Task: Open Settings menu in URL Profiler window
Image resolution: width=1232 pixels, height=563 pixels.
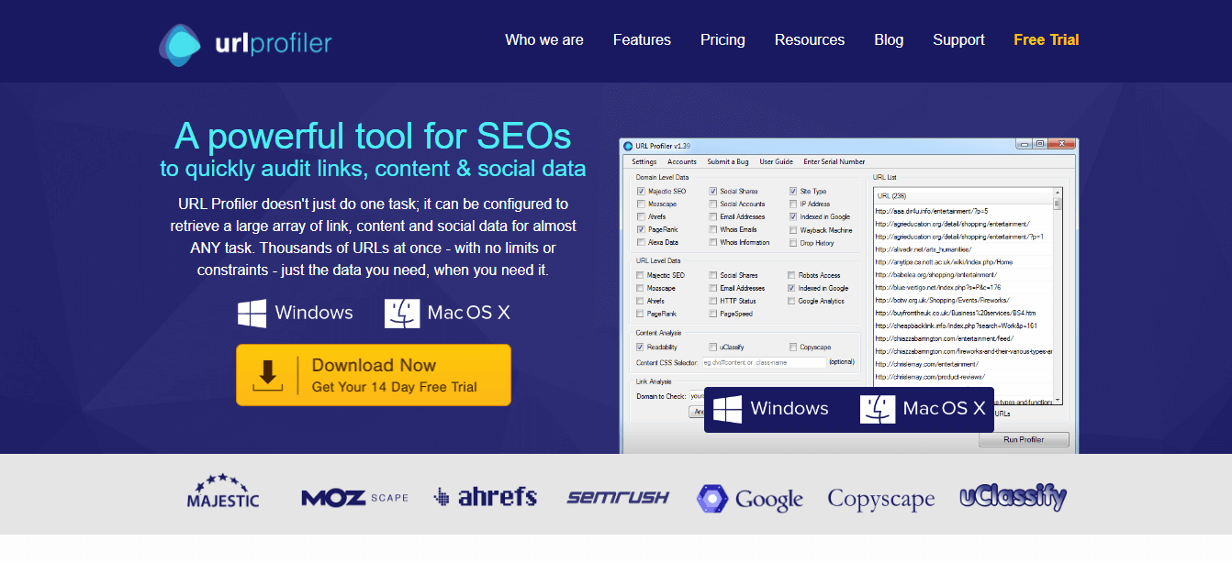Action: pos(644,162)
